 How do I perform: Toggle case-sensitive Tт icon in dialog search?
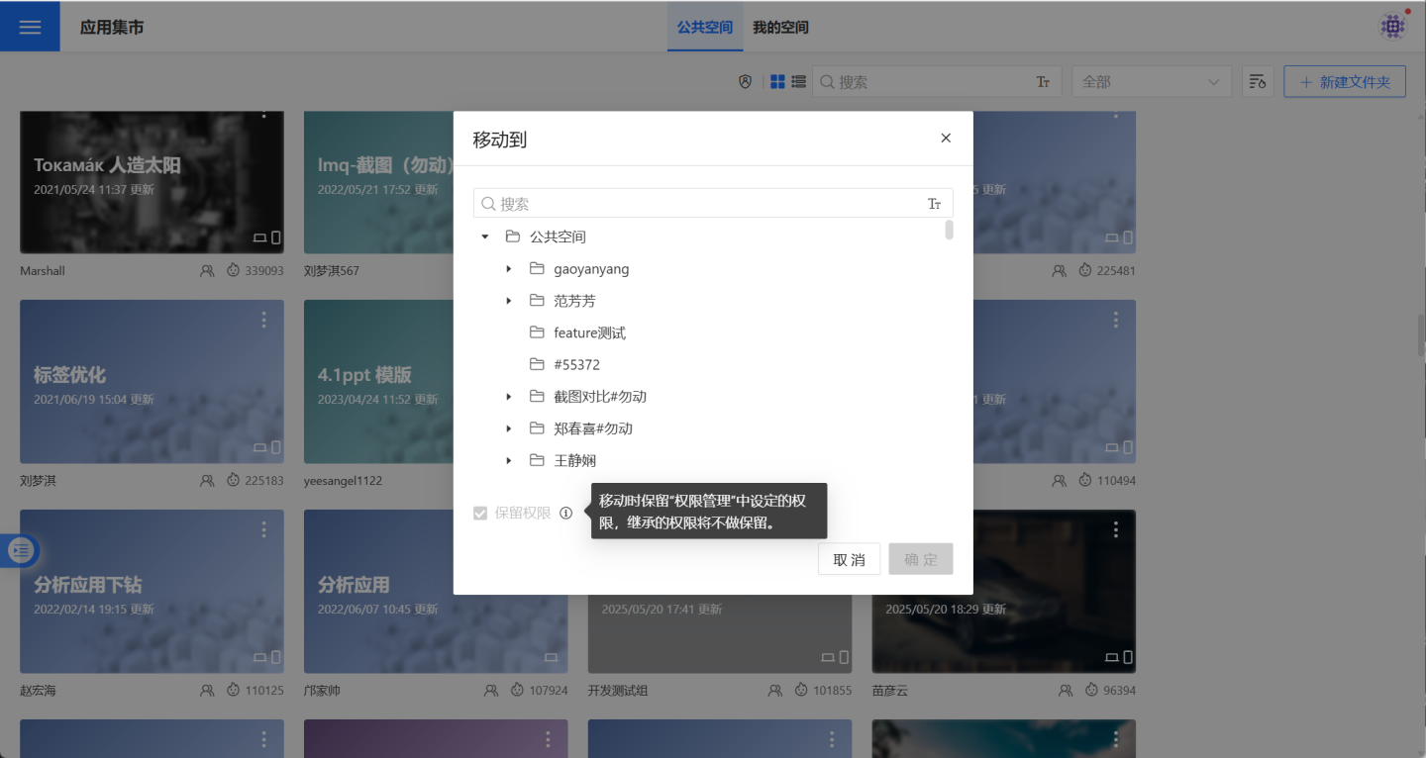coord(934,204)
